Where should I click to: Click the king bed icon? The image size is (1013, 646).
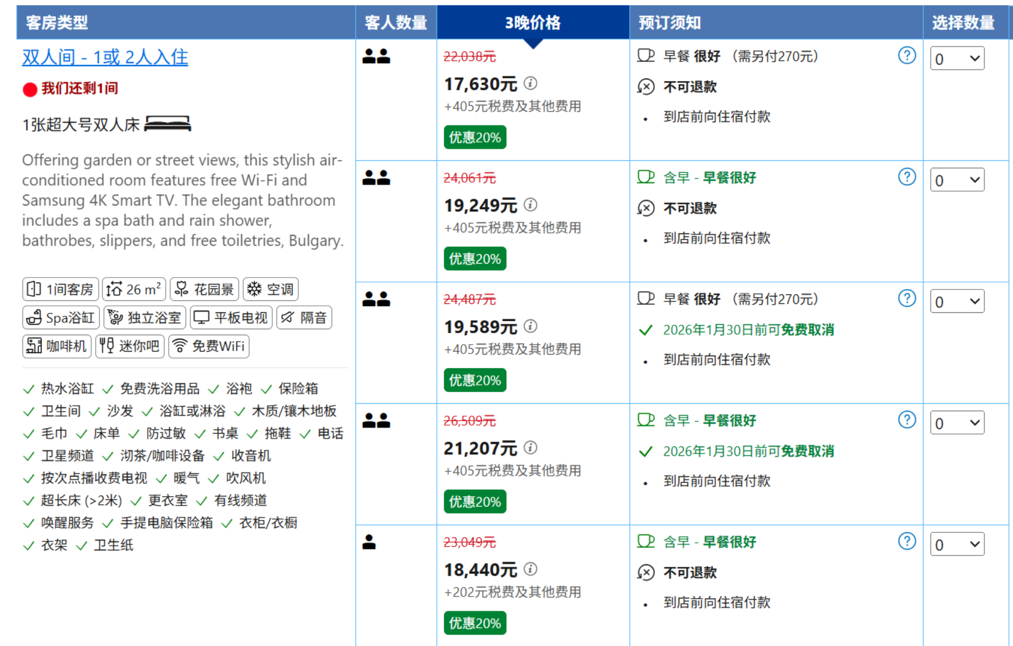tap(167, 124)
